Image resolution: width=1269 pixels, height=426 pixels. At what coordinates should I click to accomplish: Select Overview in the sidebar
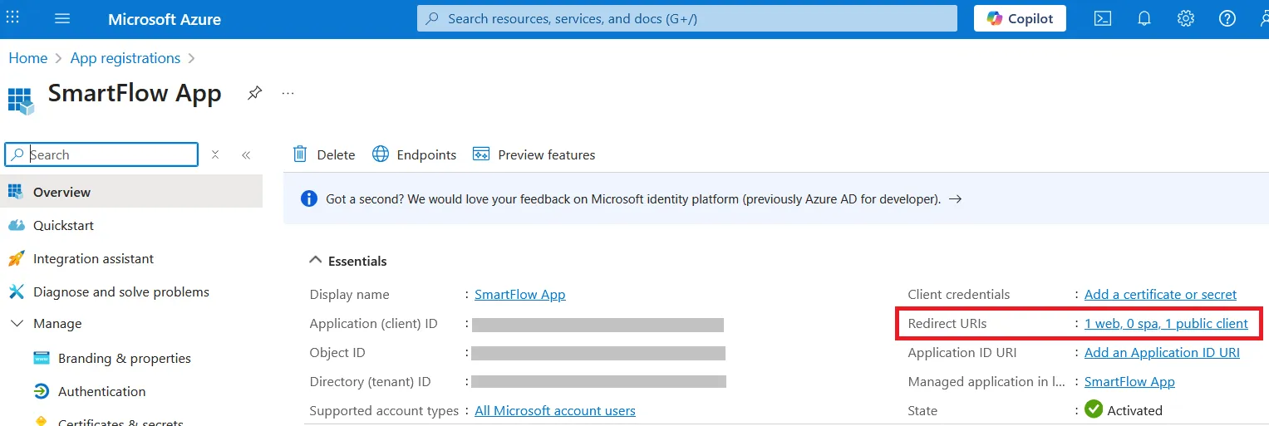pos(131,192)
